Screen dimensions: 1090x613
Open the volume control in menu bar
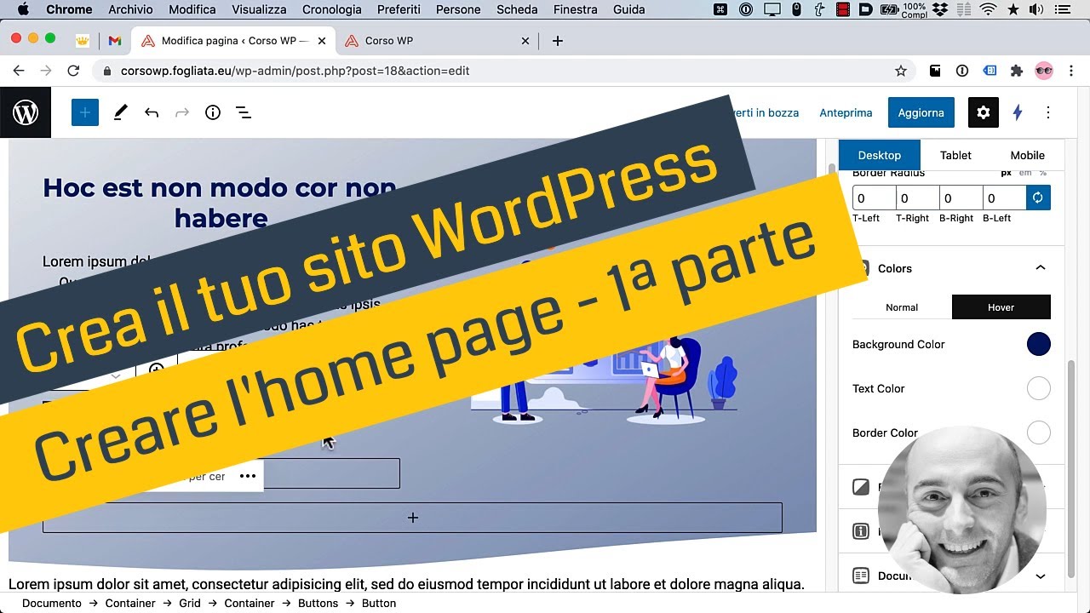pos(1036,9)
